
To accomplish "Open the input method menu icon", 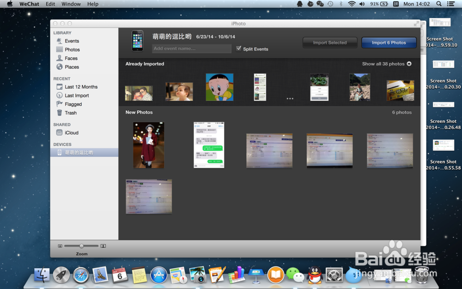I will point(396,4).
